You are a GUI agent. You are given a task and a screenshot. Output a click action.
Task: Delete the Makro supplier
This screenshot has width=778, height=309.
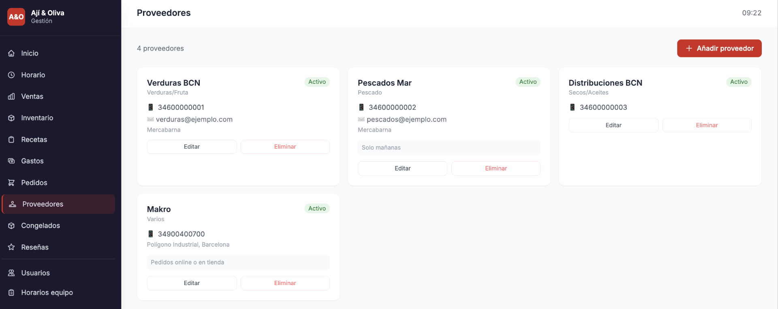[x=285, y=283]
